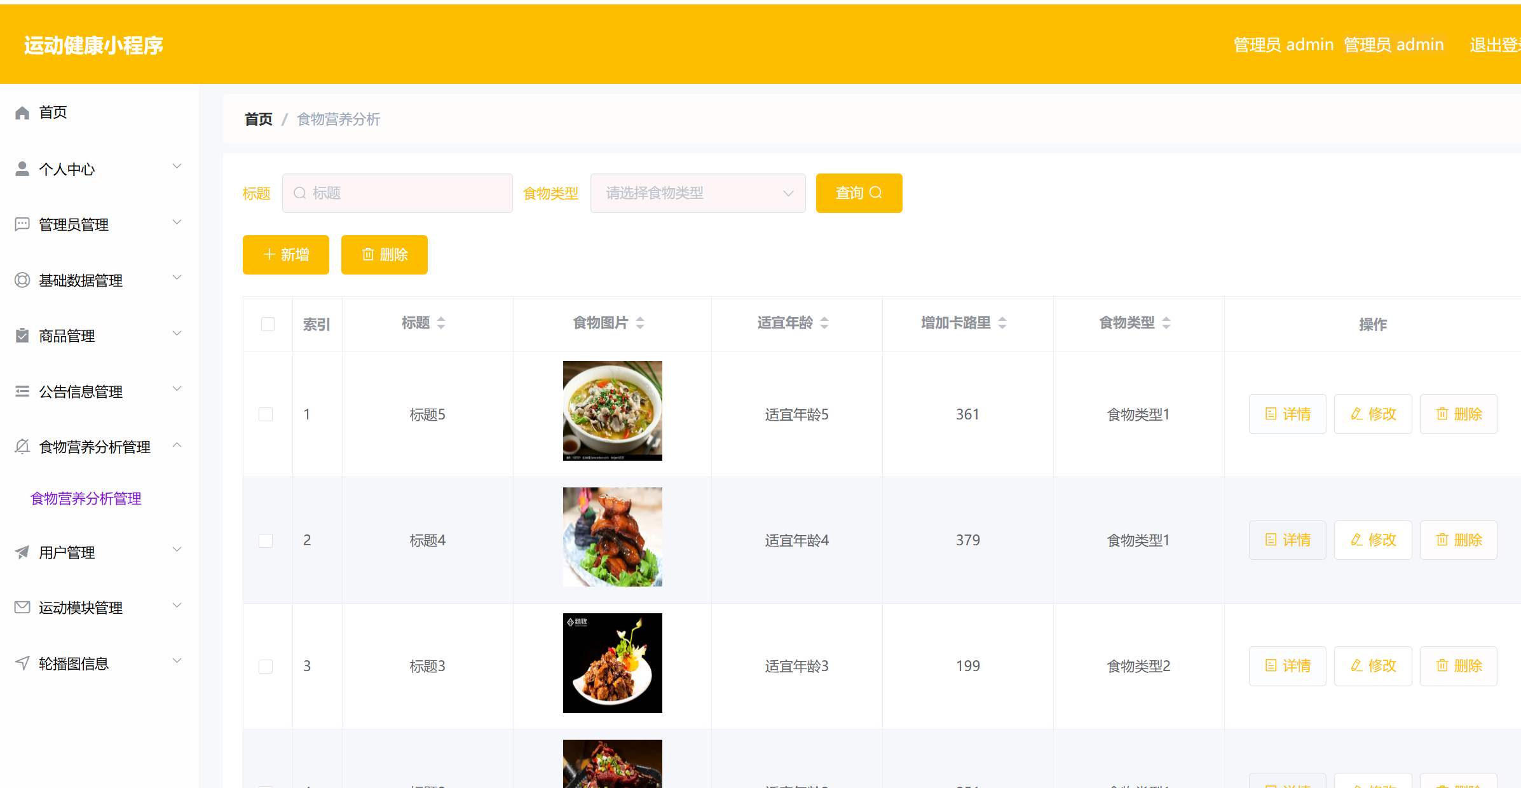1521x788 pixels.
Task: Check the row checkbox for 标题5
Action: [266, 414]
